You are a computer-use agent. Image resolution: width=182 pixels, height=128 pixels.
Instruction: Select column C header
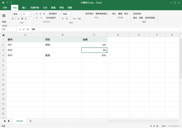coord(94,35)
